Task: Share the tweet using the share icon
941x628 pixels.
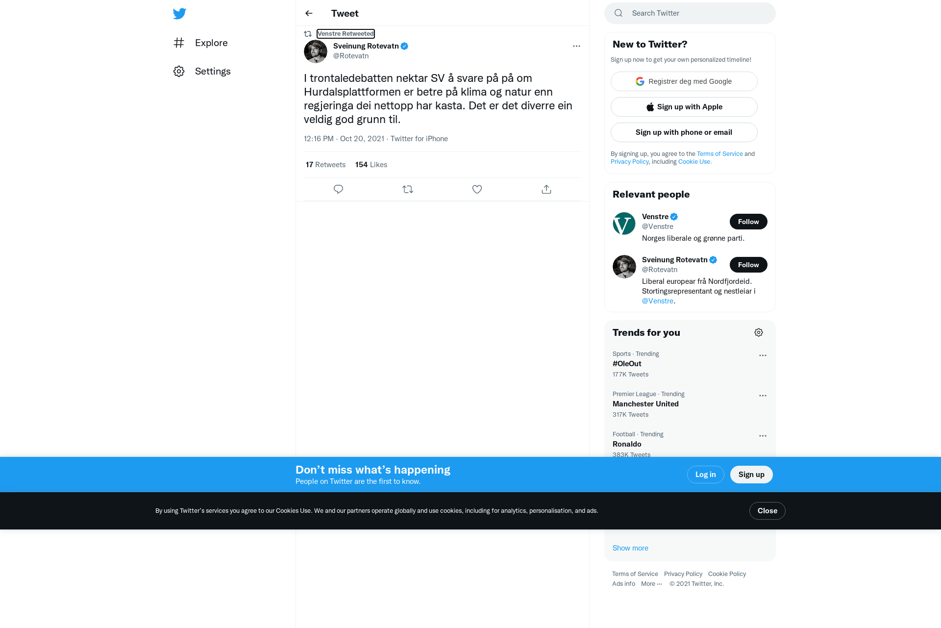Action: pyautogui.click(x=546, y=189)
